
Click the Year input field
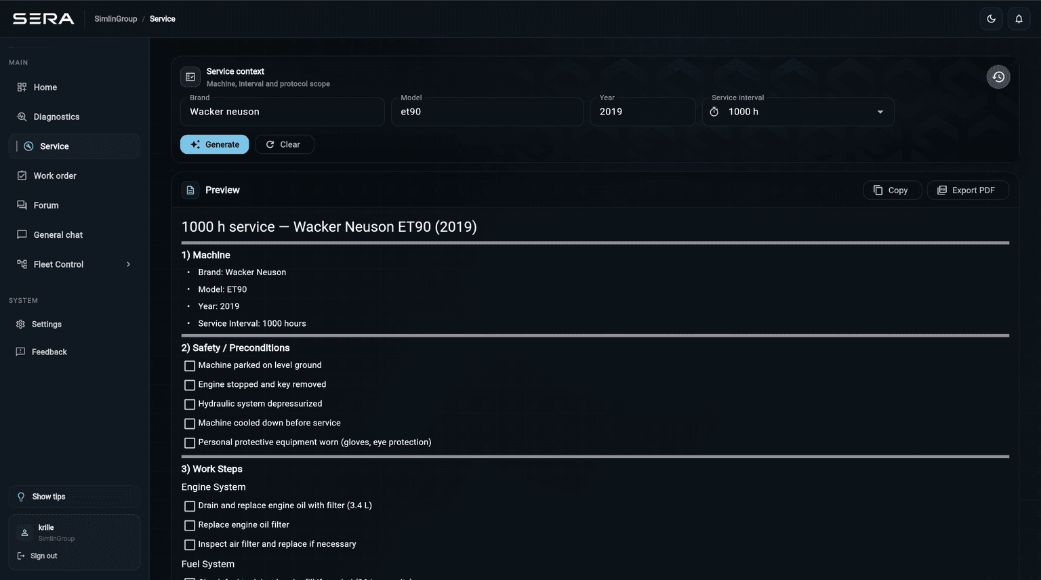pos(642,112)
